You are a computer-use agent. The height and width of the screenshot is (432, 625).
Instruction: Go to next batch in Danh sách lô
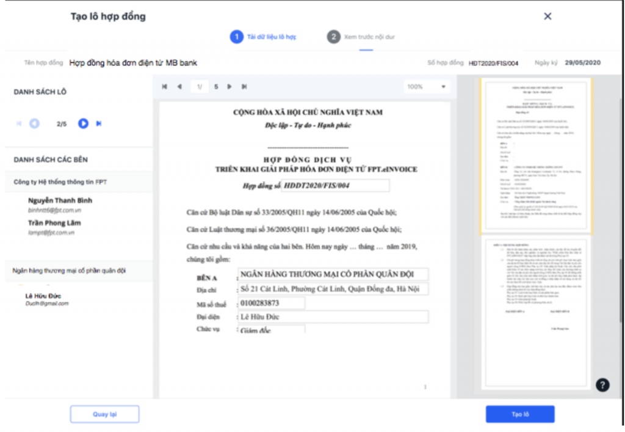point(83,123)
